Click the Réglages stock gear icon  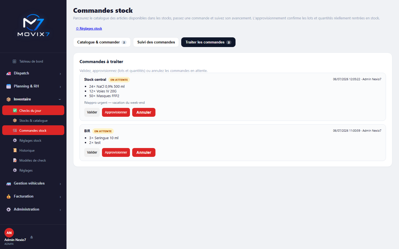tap(15, 140)
